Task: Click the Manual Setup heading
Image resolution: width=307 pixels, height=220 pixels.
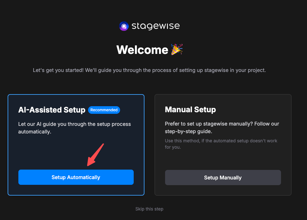Action: point(190,110)
